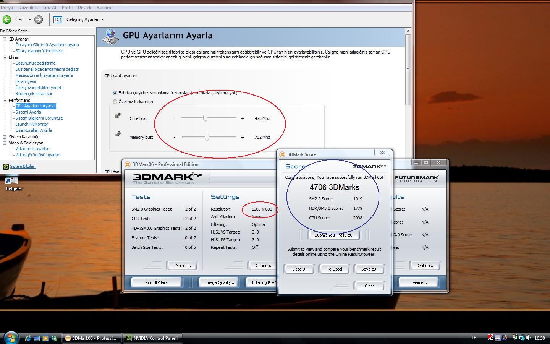
Task: Increase Memory bus with plus sign
Action: click(x=243, y=137)
